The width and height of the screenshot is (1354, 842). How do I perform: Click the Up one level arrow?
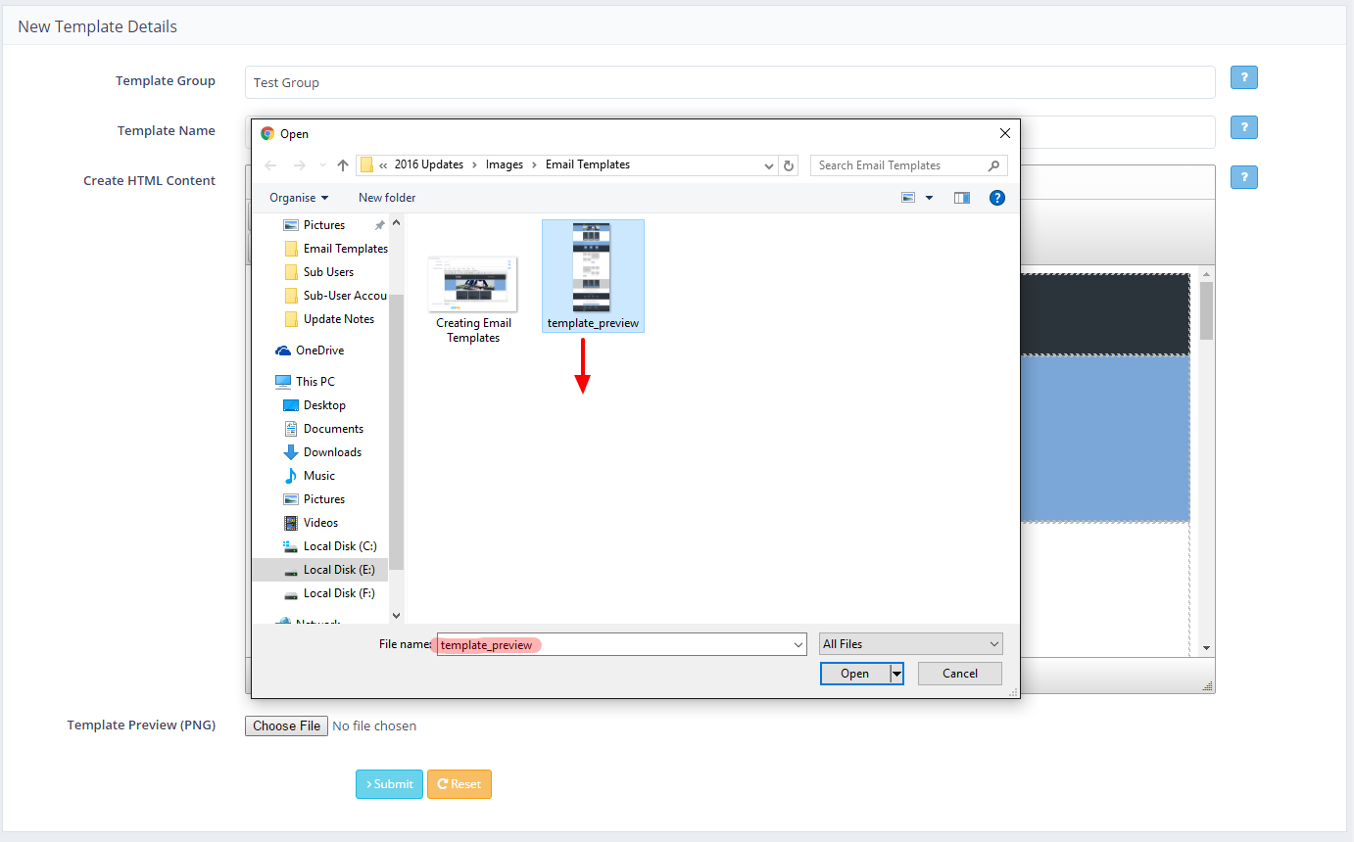[x=342, y=165]
